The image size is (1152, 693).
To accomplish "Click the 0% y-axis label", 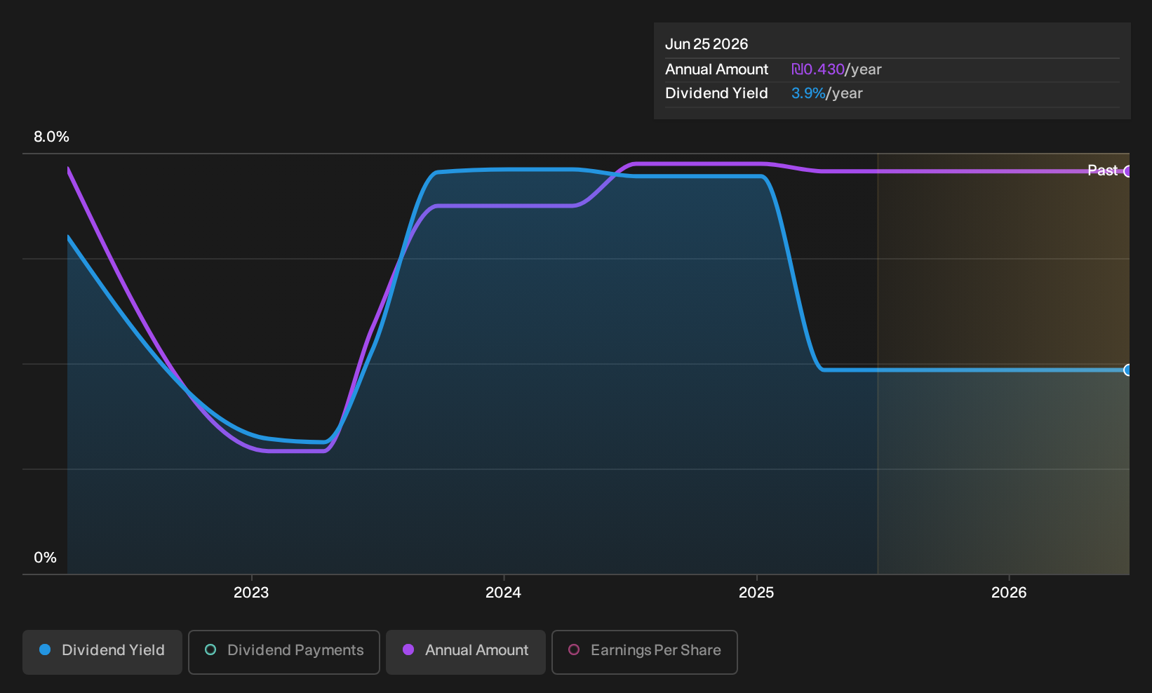I will coord(45,558).
